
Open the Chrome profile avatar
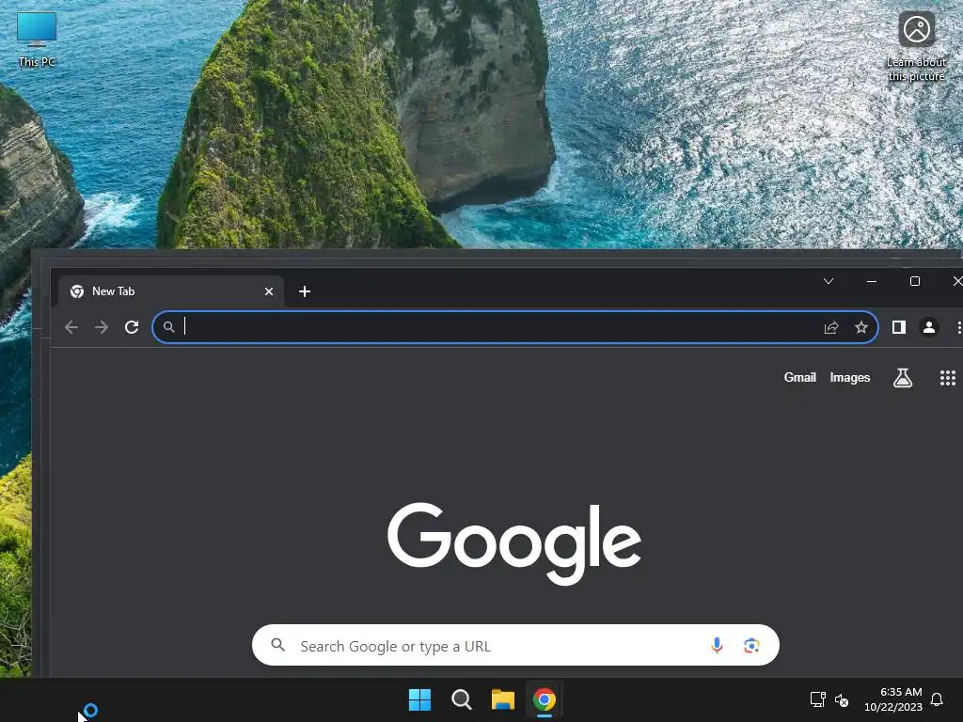928,327
